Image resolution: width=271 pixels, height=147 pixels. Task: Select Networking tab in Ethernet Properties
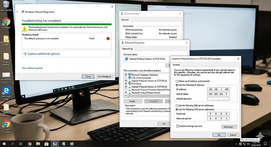pyautogui.click(x=128, y=49)
